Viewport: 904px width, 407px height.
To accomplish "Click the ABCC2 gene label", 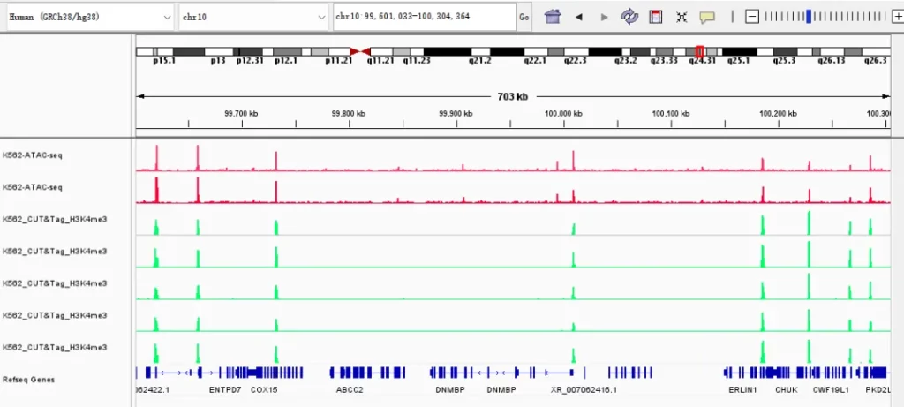I will point(350,389).
